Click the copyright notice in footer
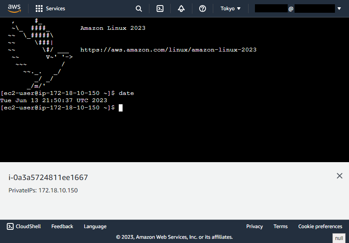The image size is (349, 243). (x=174, y=237)
